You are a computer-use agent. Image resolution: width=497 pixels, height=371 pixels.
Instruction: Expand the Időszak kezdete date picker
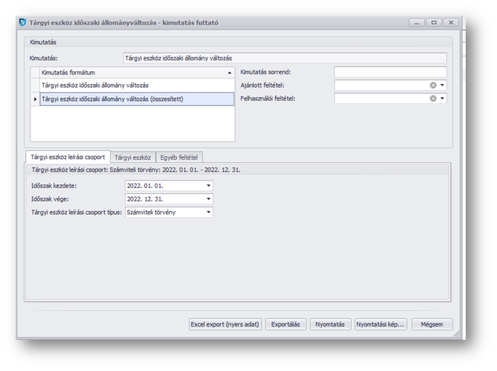pyautogui.click(x=208, y=186)
